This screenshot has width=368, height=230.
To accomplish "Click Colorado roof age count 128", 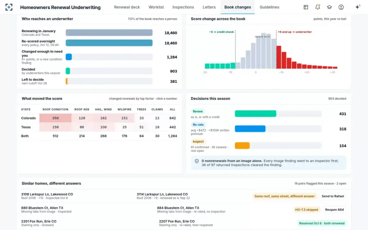I will pos(82,118).
